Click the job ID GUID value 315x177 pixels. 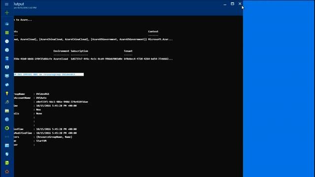tap(62, 102)
